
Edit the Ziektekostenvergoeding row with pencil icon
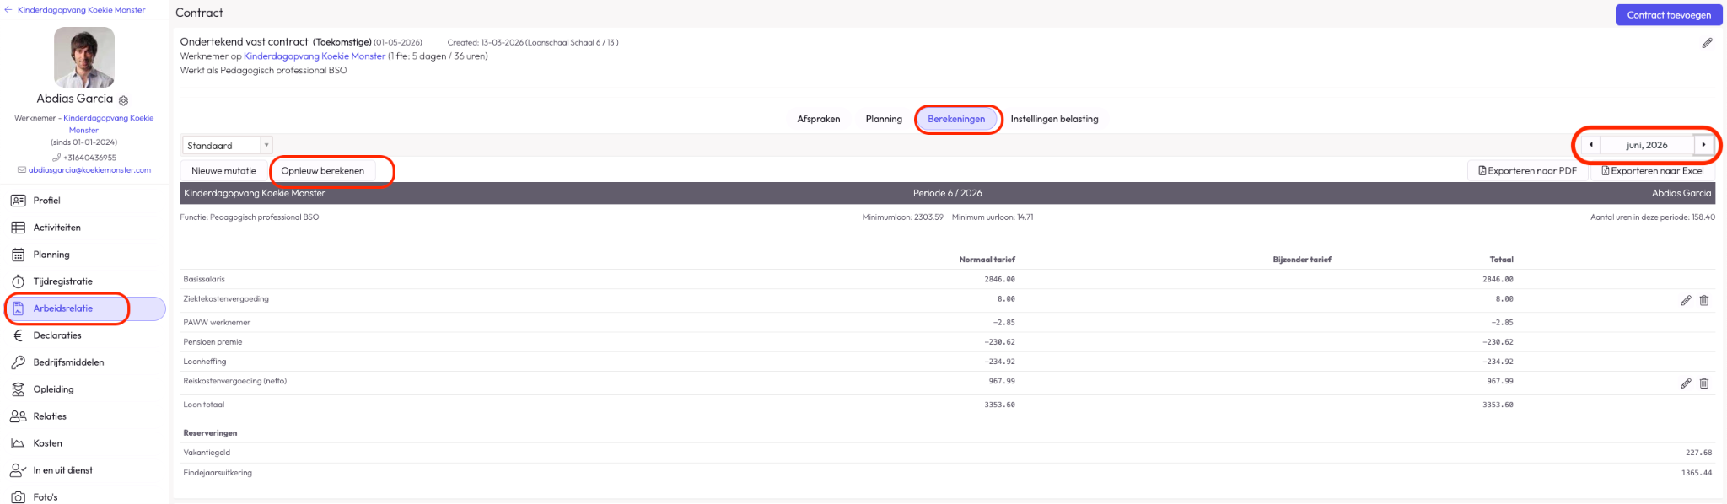[1686, 300]
